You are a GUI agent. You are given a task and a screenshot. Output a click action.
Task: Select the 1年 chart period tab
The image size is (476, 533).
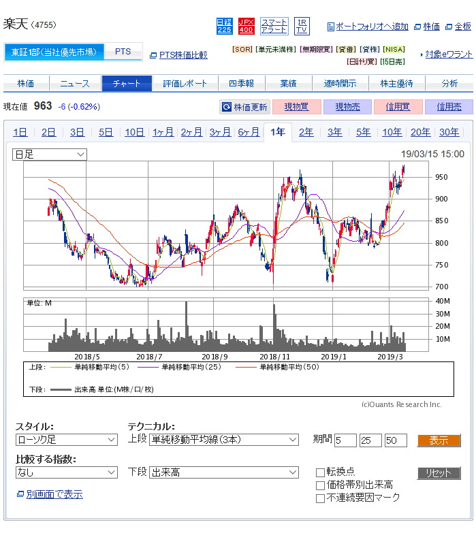click(x=278, y=132)
